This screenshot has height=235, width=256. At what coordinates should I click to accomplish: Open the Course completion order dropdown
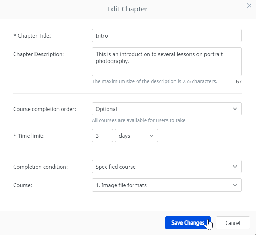pos(166,109)
